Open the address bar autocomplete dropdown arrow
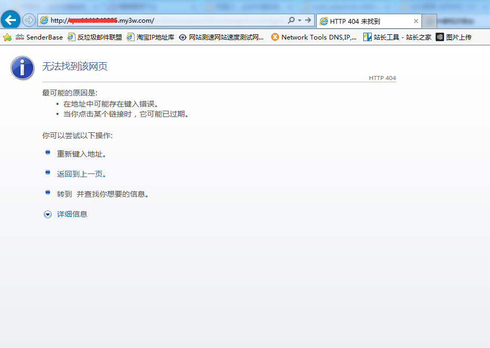Viewport: 490px width, 348px height. [299, 21]
